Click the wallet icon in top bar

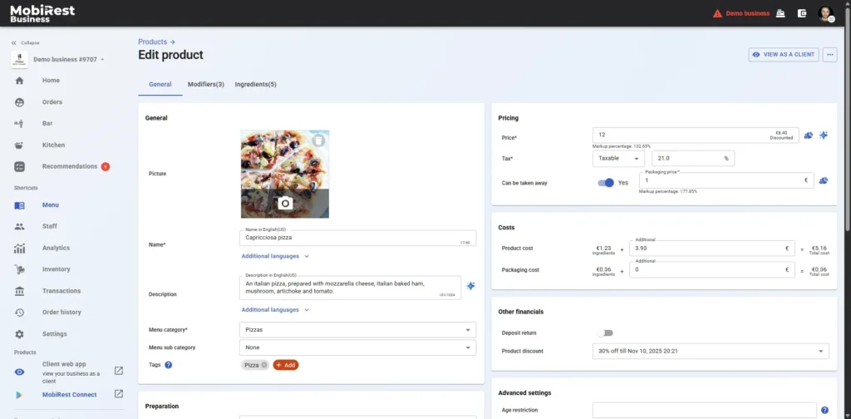(802, 13)
